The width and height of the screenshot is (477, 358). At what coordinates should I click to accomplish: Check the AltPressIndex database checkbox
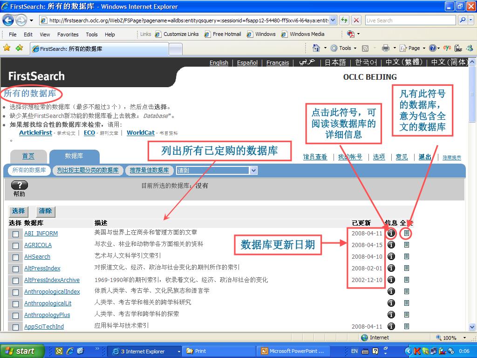click(15, 269)
